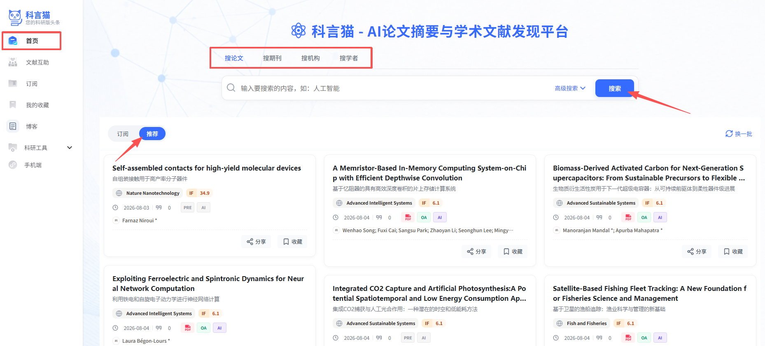
Task: Click authors Manoranjan Mandal; Apurba Mahapatra
Action: point(612,231)
